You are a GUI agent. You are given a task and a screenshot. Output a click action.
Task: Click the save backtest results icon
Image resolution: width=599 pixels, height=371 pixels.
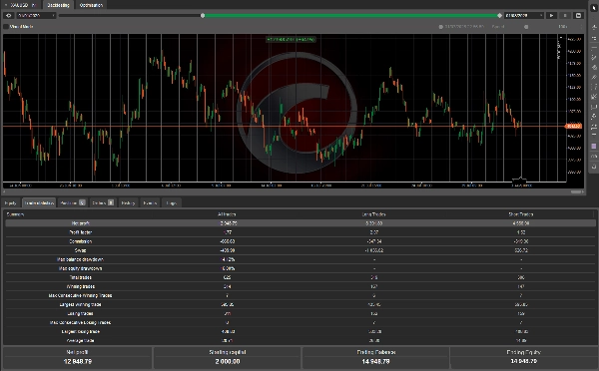[578, 16]
